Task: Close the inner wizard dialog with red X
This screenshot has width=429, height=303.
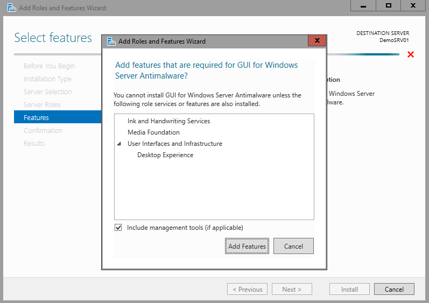Action: [x=317, y=40]
